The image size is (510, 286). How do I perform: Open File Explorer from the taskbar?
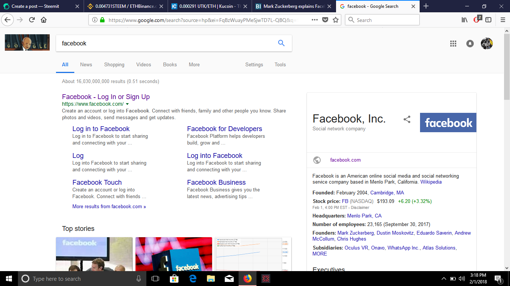pyautogui.click(x=211, y=279)
